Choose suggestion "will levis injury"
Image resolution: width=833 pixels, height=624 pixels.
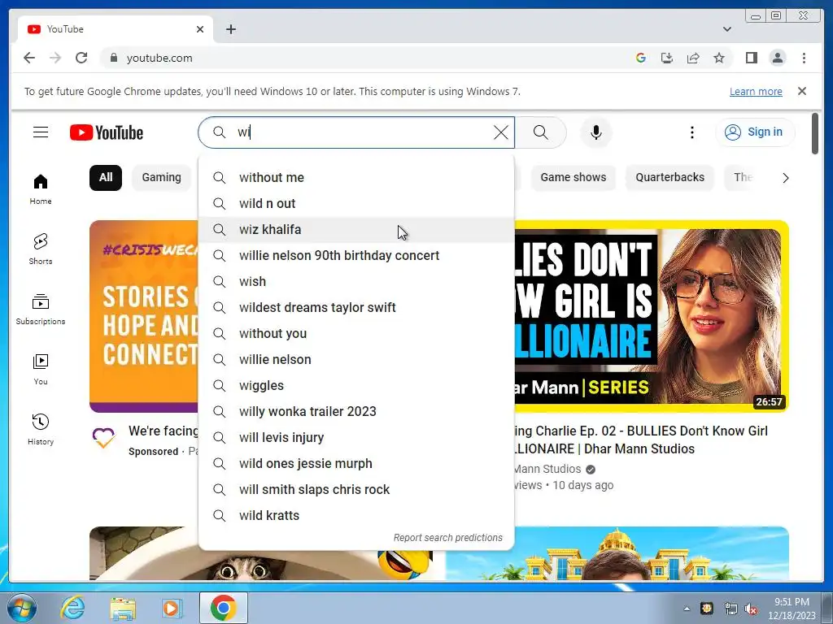356,437
